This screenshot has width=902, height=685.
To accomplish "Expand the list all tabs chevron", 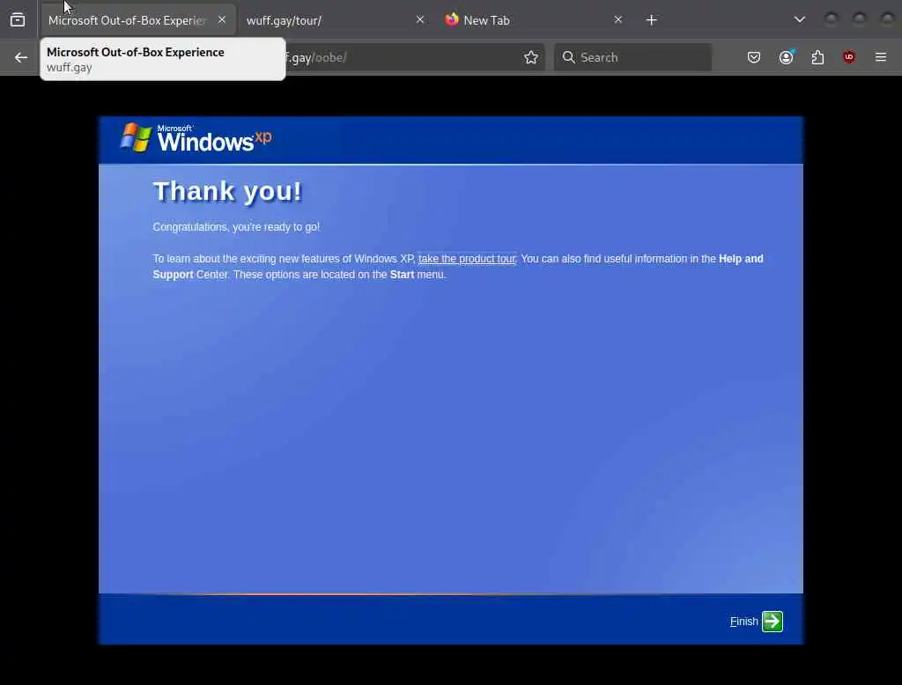I will (800, 19).
